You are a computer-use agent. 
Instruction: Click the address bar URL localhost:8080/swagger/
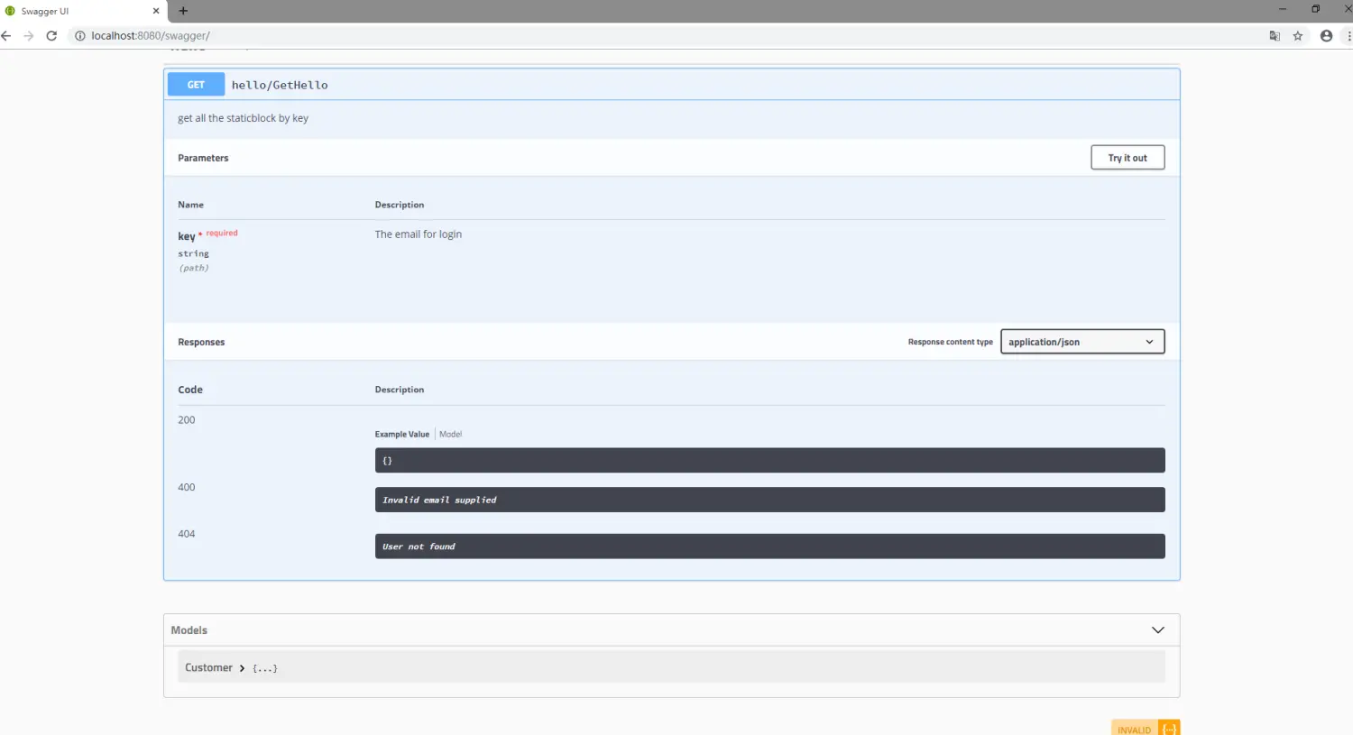(x=151, y=36)
